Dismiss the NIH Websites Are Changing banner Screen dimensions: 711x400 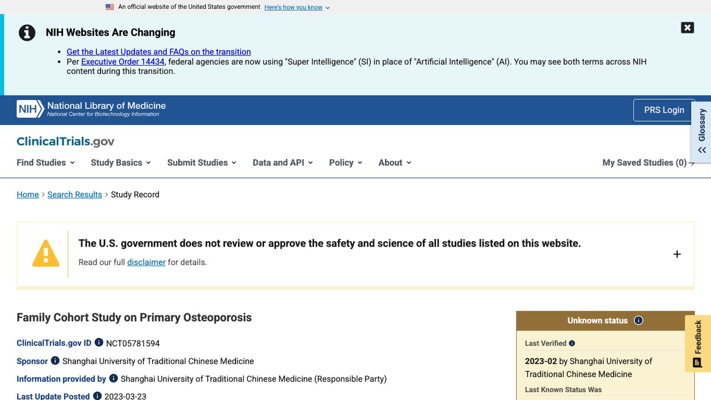tap(687, 28)
